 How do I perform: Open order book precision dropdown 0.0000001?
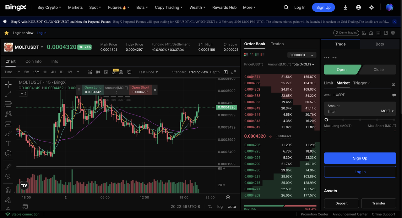[301, 55]
